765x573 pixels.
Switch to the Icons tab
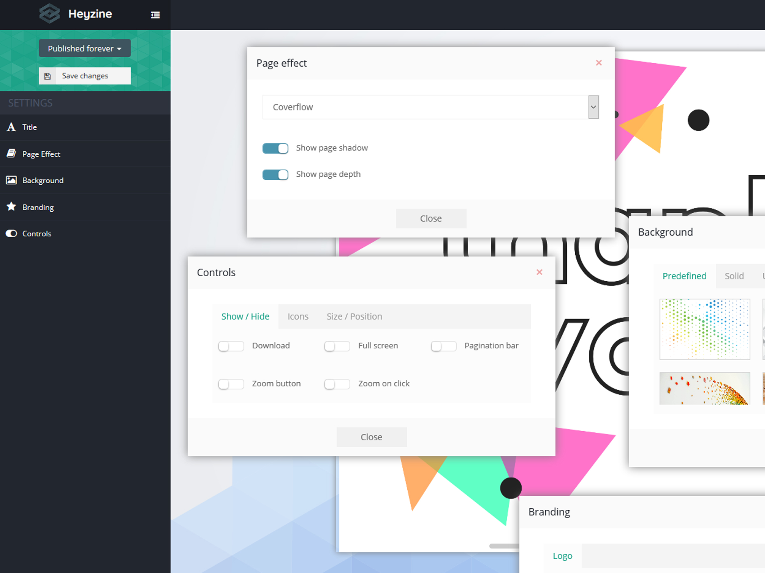pyautogui.click(x=298, y=316)
